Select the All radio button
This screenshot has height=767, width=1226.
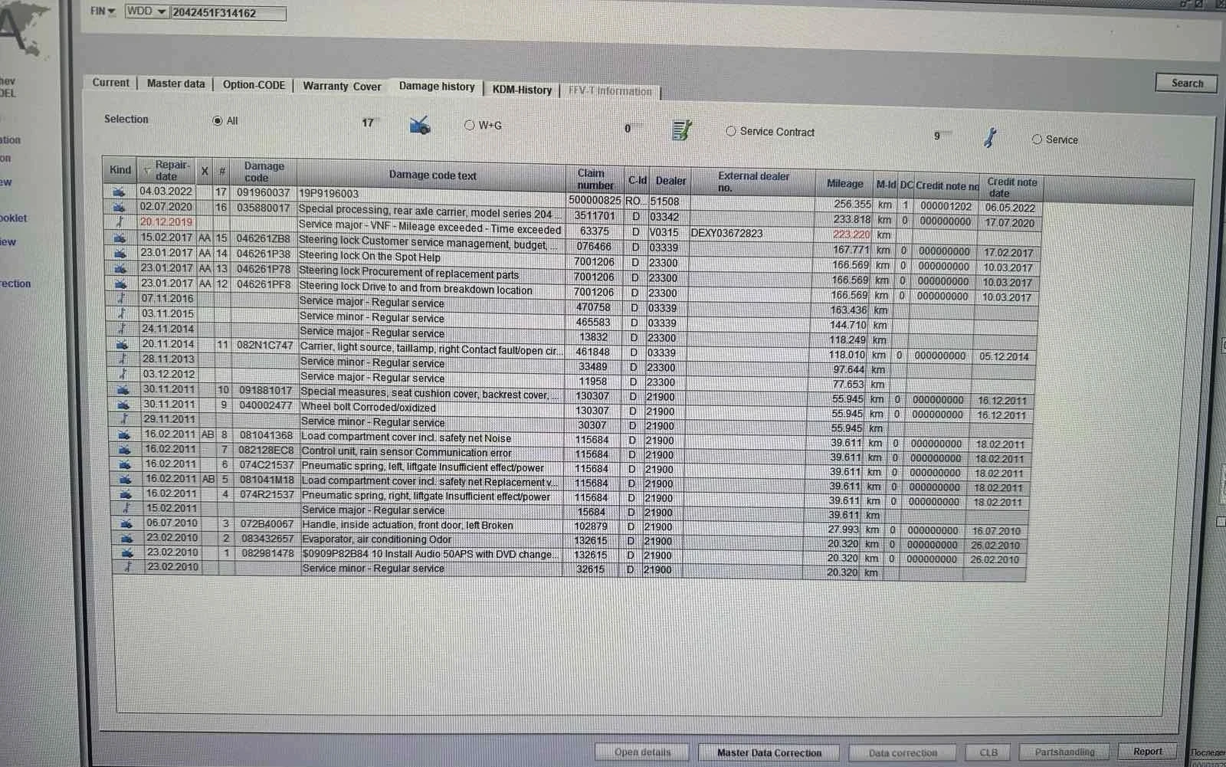coord(218,120)
